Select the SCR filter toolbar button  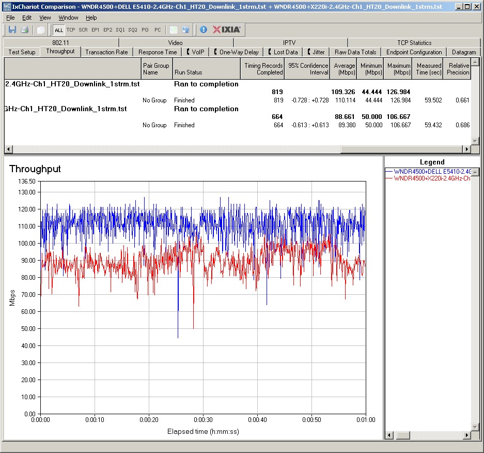point(83,29)
